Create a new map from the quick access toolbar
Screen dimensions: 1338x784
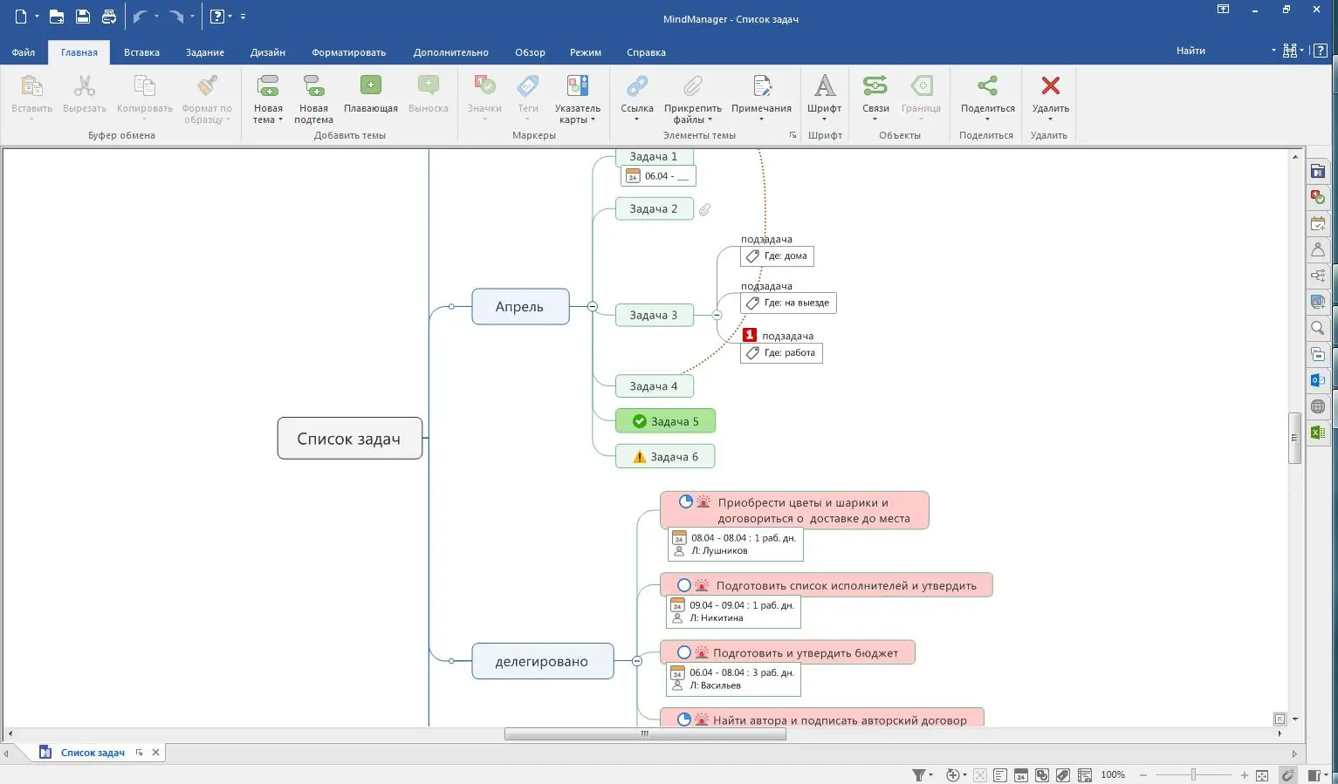pos(21,17)
